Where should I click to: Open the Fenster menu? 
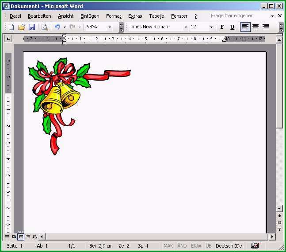coord(179,16)
